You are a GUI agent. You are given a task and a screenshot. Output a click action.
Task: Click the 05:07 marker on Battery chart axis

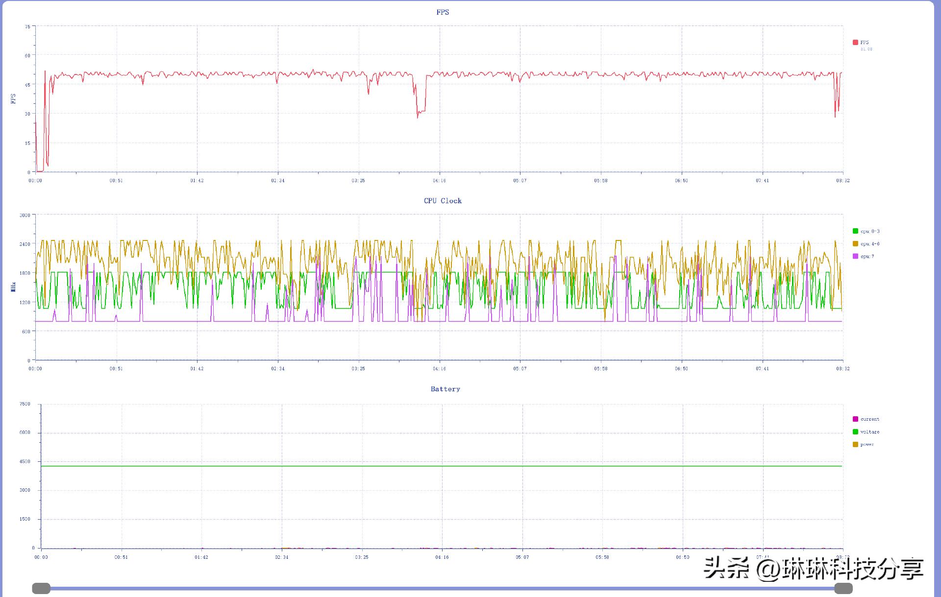click(522, 557)
